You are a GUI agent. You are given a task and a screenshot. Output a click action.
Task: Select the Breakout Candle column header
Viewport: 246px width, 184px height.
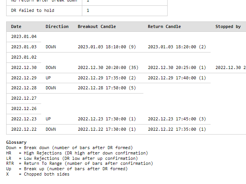point(96,26)
